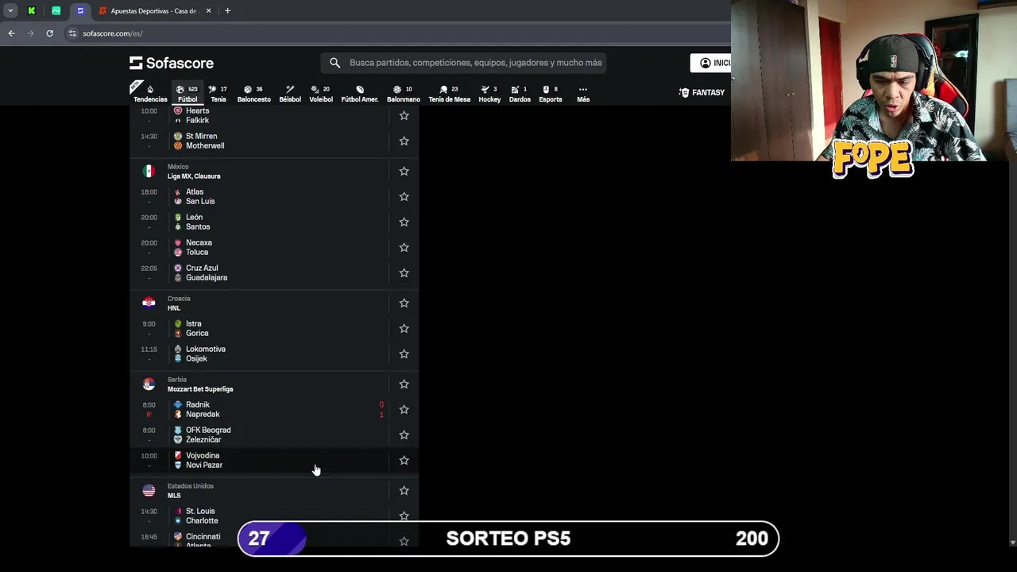Open a new browser tab
Screen dimensions: 1017x572
(x=227, y=11)
